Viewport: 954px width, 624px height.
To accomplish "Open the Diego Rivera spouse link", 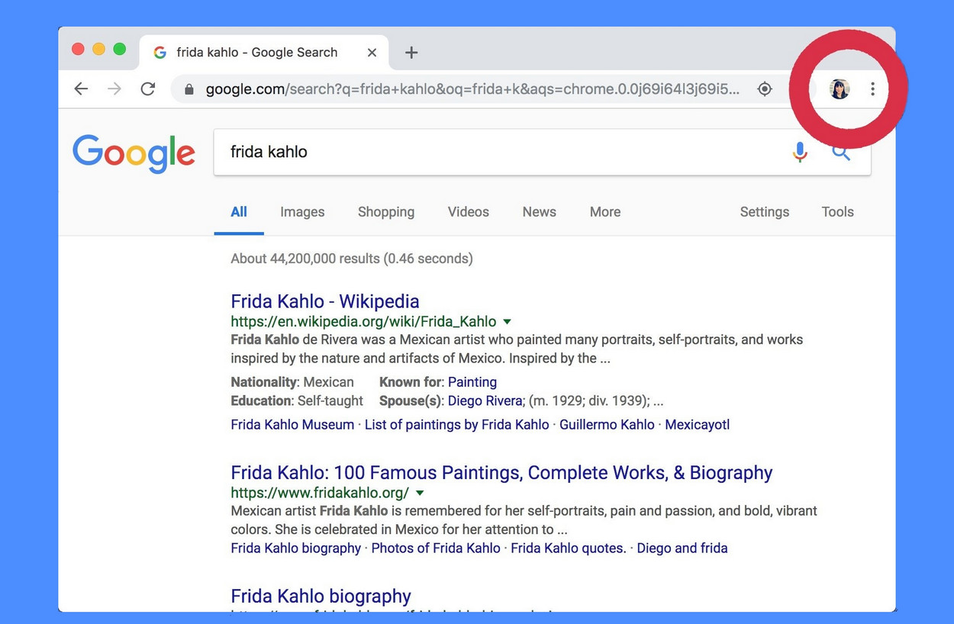I will pyautogui.click(x=485, y=401).
